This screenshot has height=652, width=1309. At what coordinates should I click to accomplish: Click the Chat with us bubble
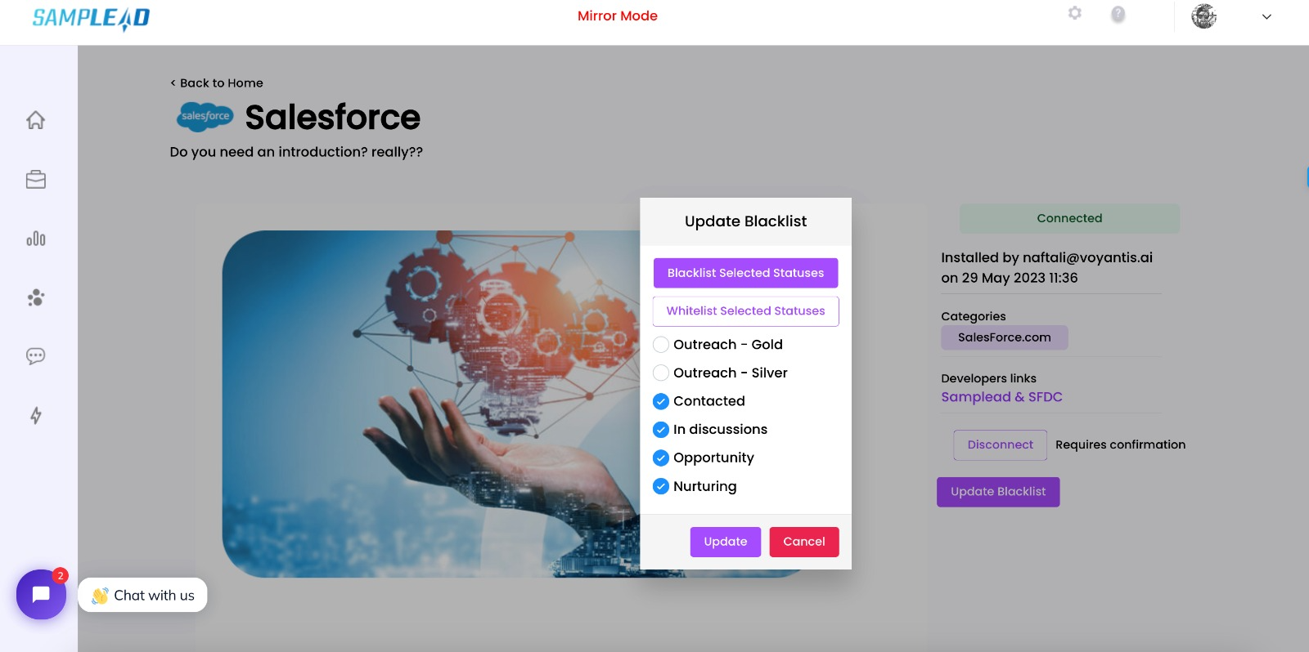click(142, 595)
